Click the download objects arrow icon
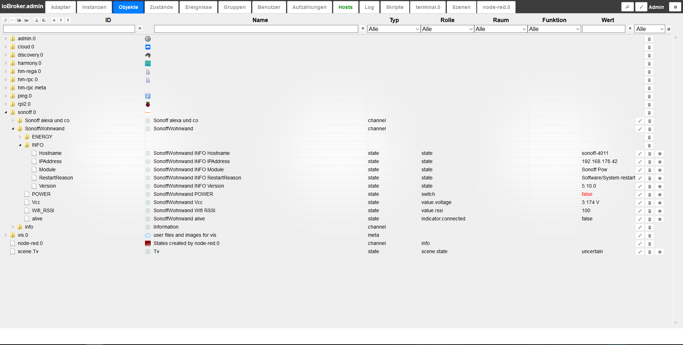This screenshot has height=345, width=683. coord(68,20)
